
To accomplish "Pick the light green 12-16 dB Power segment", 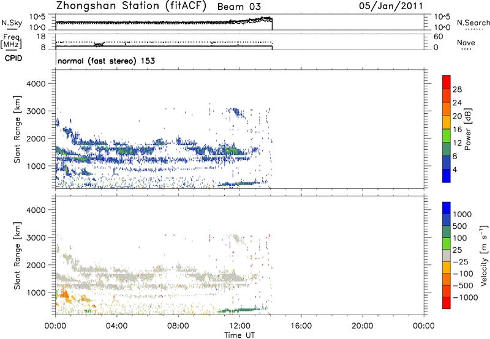I will coord(447,136).
